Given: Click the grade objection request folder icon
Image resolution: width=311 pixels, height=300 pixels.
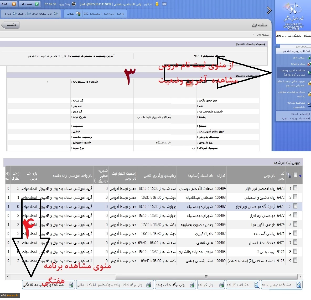Looking at the screenshot, I should (x=309, y=94).
